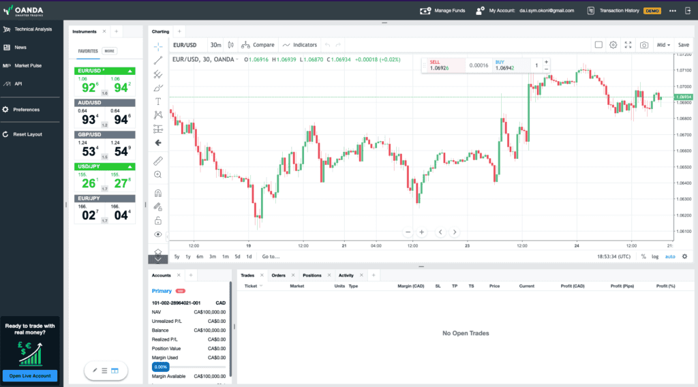Switch to the Positions tab
Viewport: 698px width, 387px height.
(x=312, y=275)
